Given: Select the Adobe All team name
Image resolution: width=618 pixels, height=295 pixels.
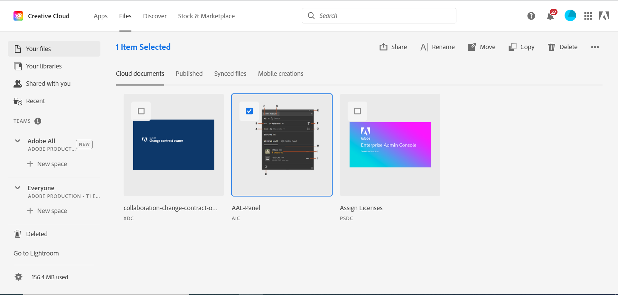Looking at the screenshot, I should pyautogui.click(x=42, y=141).
